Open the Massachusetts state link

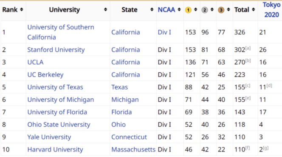tap(133, 149)
